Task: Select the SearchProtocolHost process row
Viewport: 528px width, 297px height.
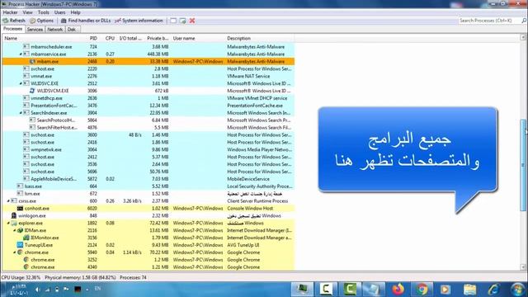Action: coord(148,120)
